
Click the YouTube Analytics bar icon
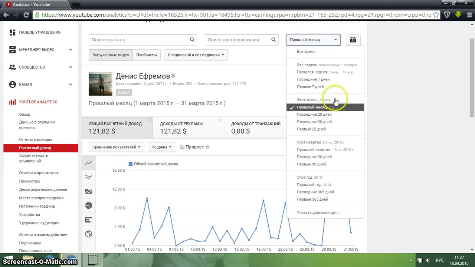coord(13,102)
